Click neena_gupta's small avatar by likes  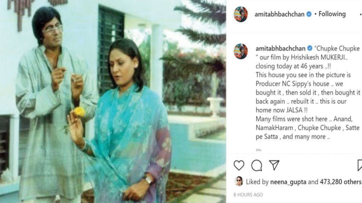pyautogui.click(x=239, y=181)
